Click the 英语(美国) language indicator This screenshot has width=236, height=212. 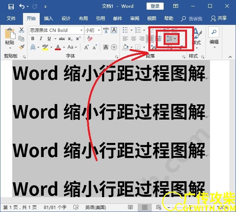tap(96, 208)
